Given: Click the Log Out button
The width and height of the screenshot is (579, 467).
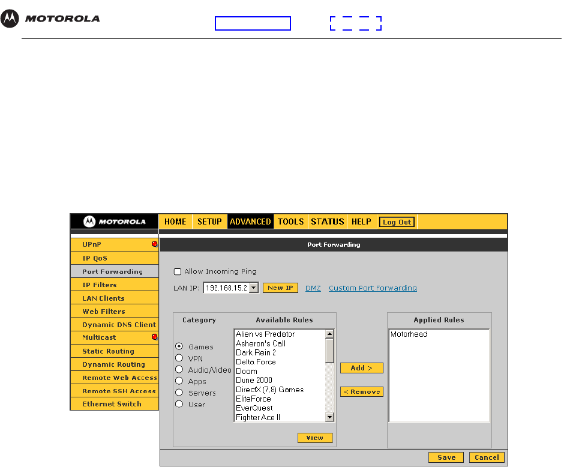Looking at the screenshot, I should point(397,222).
